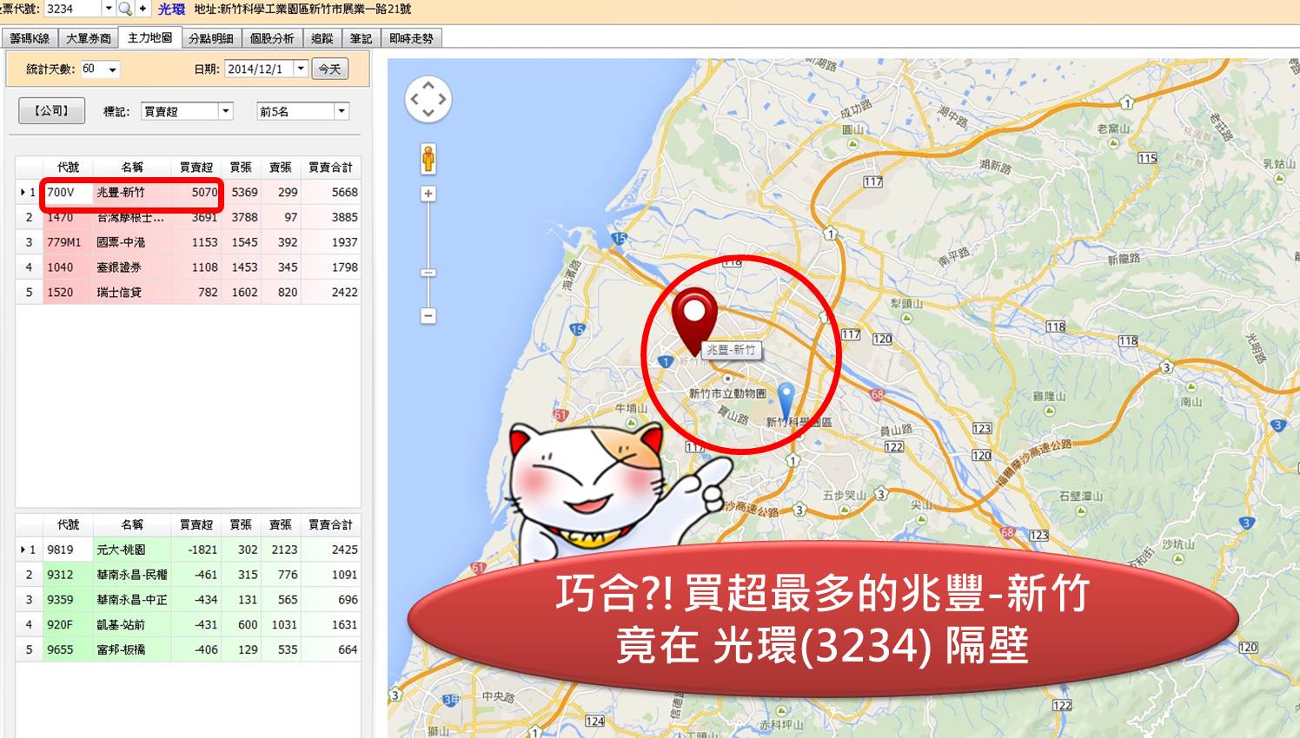Sort upper table by 賣張 column header
Viewport: 1300px width, 738px height.
(281, 167)
